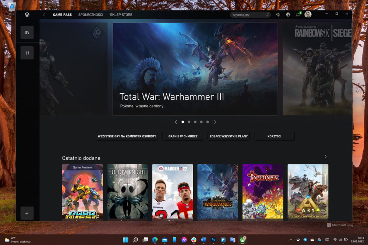Click the Wyszukaj gry search field

point(250,15)
